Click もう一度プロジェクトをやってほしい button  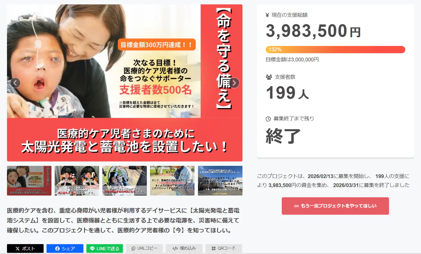coord(335,206)
